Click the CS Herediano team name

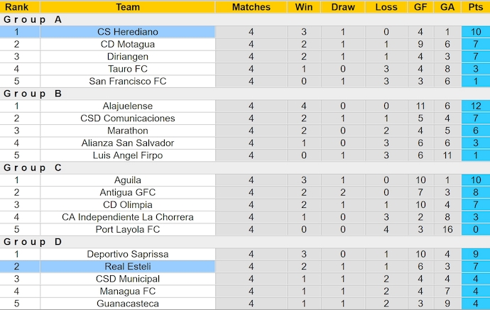[128, 32]
